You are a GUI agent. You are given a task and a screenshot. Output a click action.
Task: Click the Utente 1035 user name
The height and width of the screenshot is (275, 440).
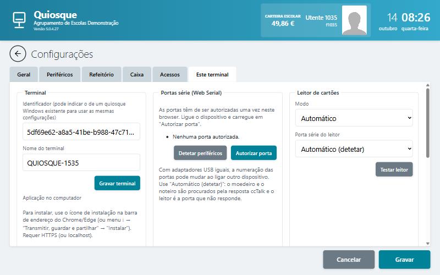[321, 18]
